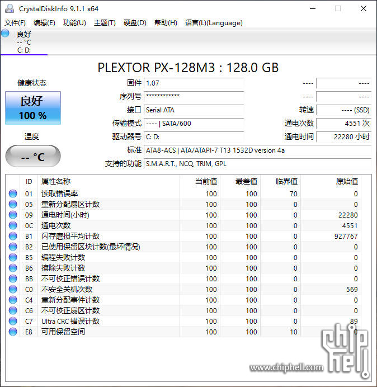
Task: Click the 固件 field showing 1.07
Action: pos(194,83)
